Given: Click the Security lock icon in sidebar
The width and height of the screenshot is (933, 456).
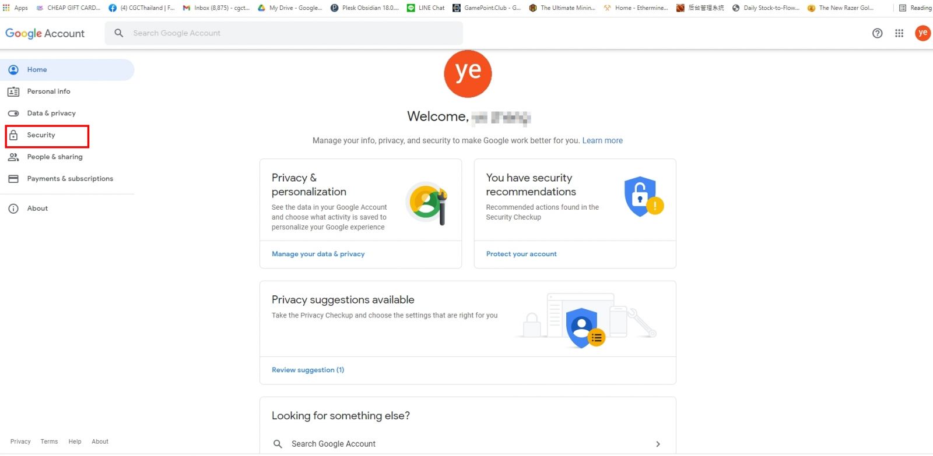Looking at the screenshot, I should pyautogui.click(x=13, y=135).
